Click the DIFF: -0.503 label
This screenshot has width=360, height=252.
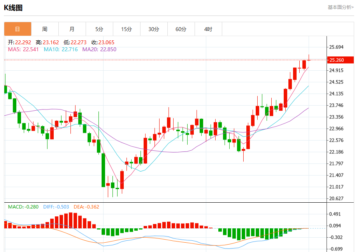coord(56,207)
